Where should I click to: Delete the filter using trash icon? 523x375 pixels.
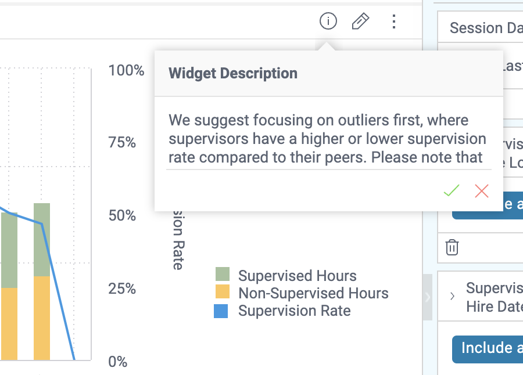point(452,248)
